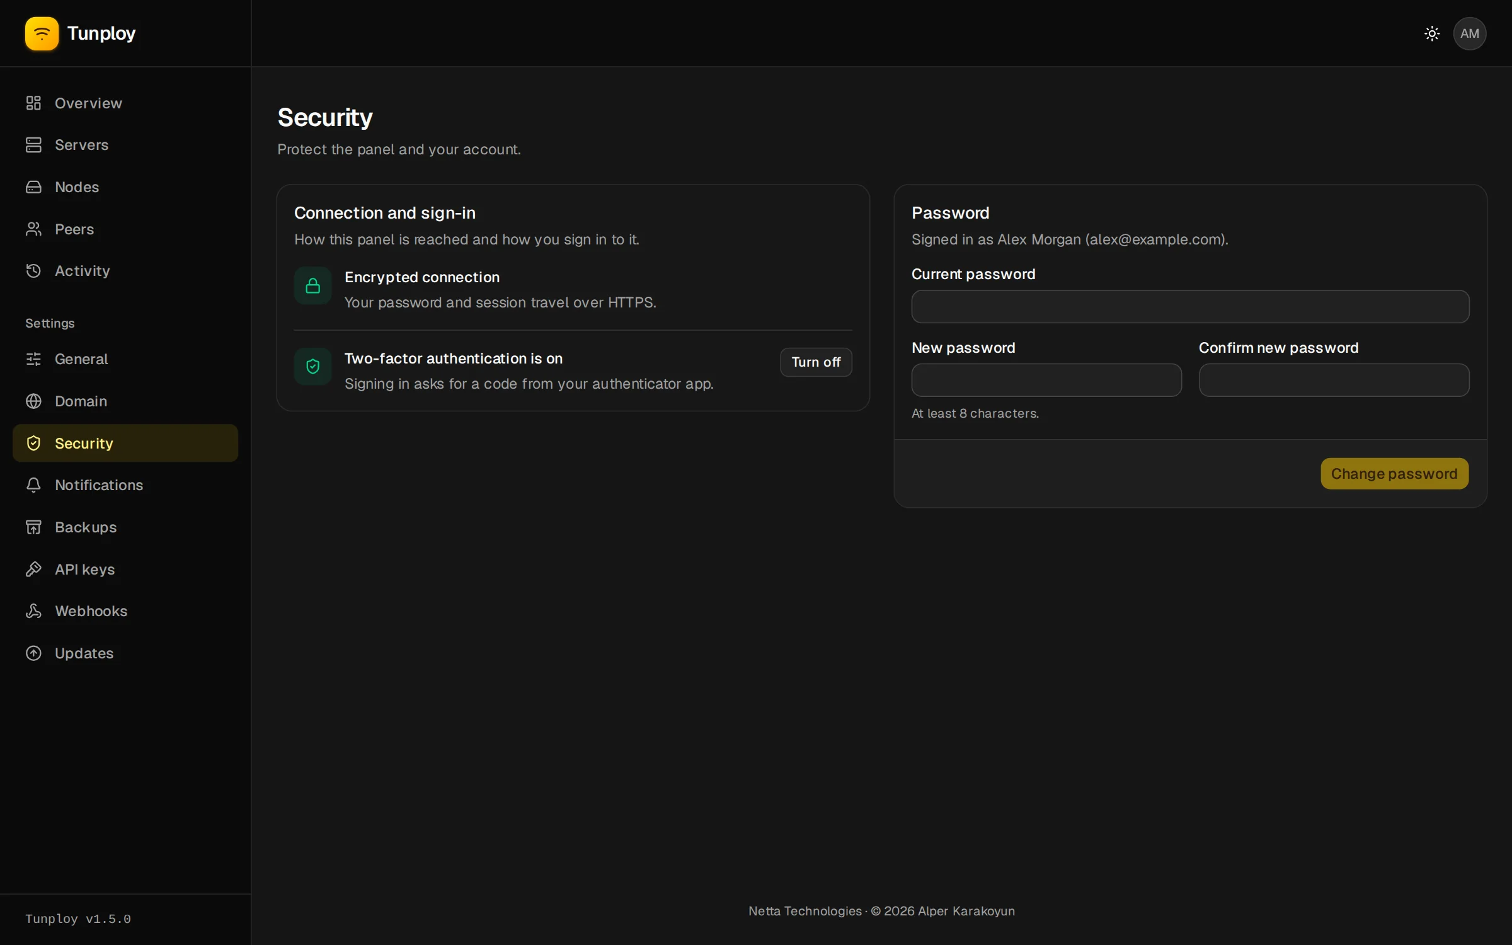Click the Security shield icon in sidebar
Screen dimensions: 1512x945
click(33, 443)
